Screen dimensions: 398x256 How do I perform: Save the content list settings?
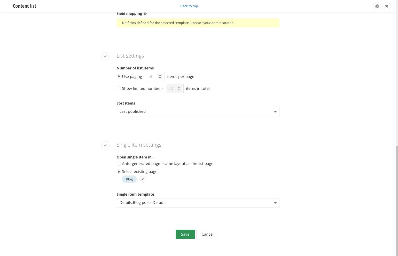click(x=185, y=234)
